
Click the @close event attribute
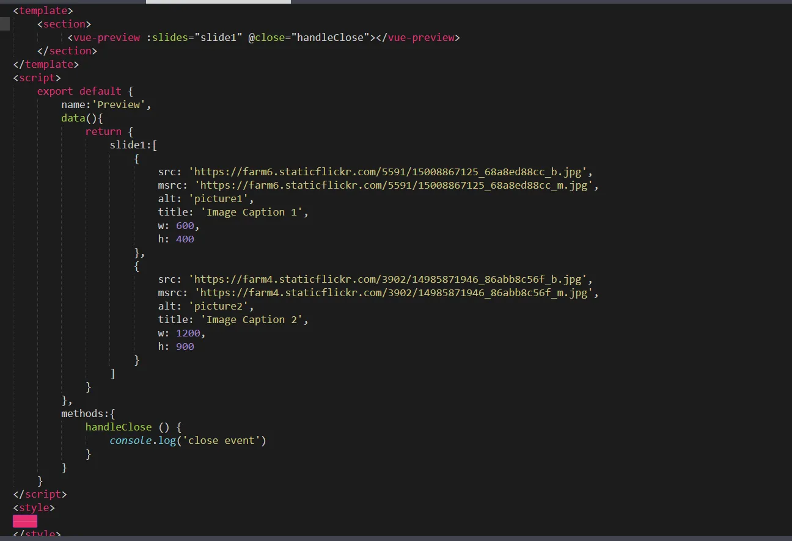(x=266, y=37)
